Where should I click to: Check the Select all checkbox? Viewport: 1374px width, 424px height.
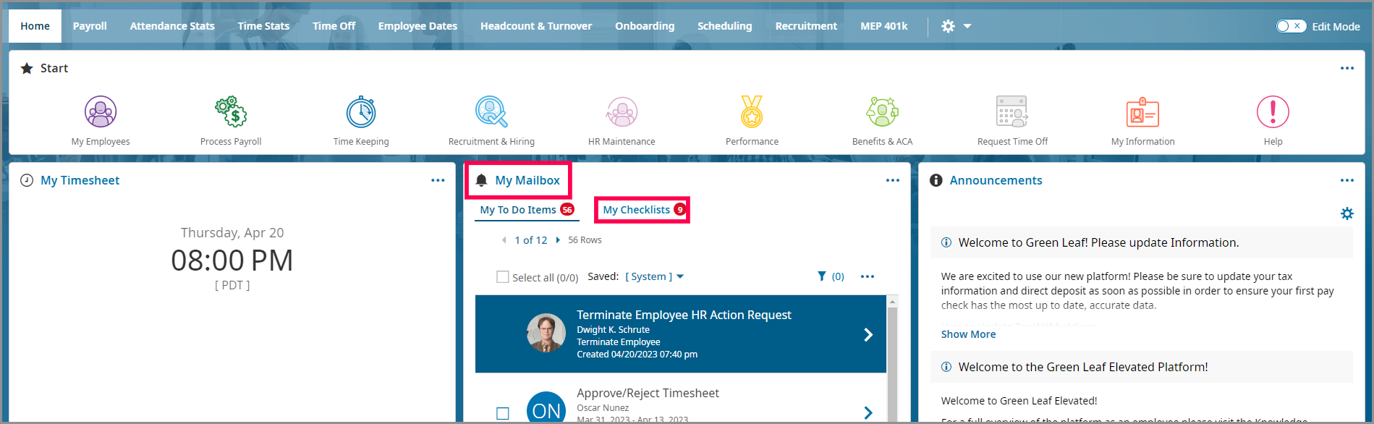tap(502, 277)
